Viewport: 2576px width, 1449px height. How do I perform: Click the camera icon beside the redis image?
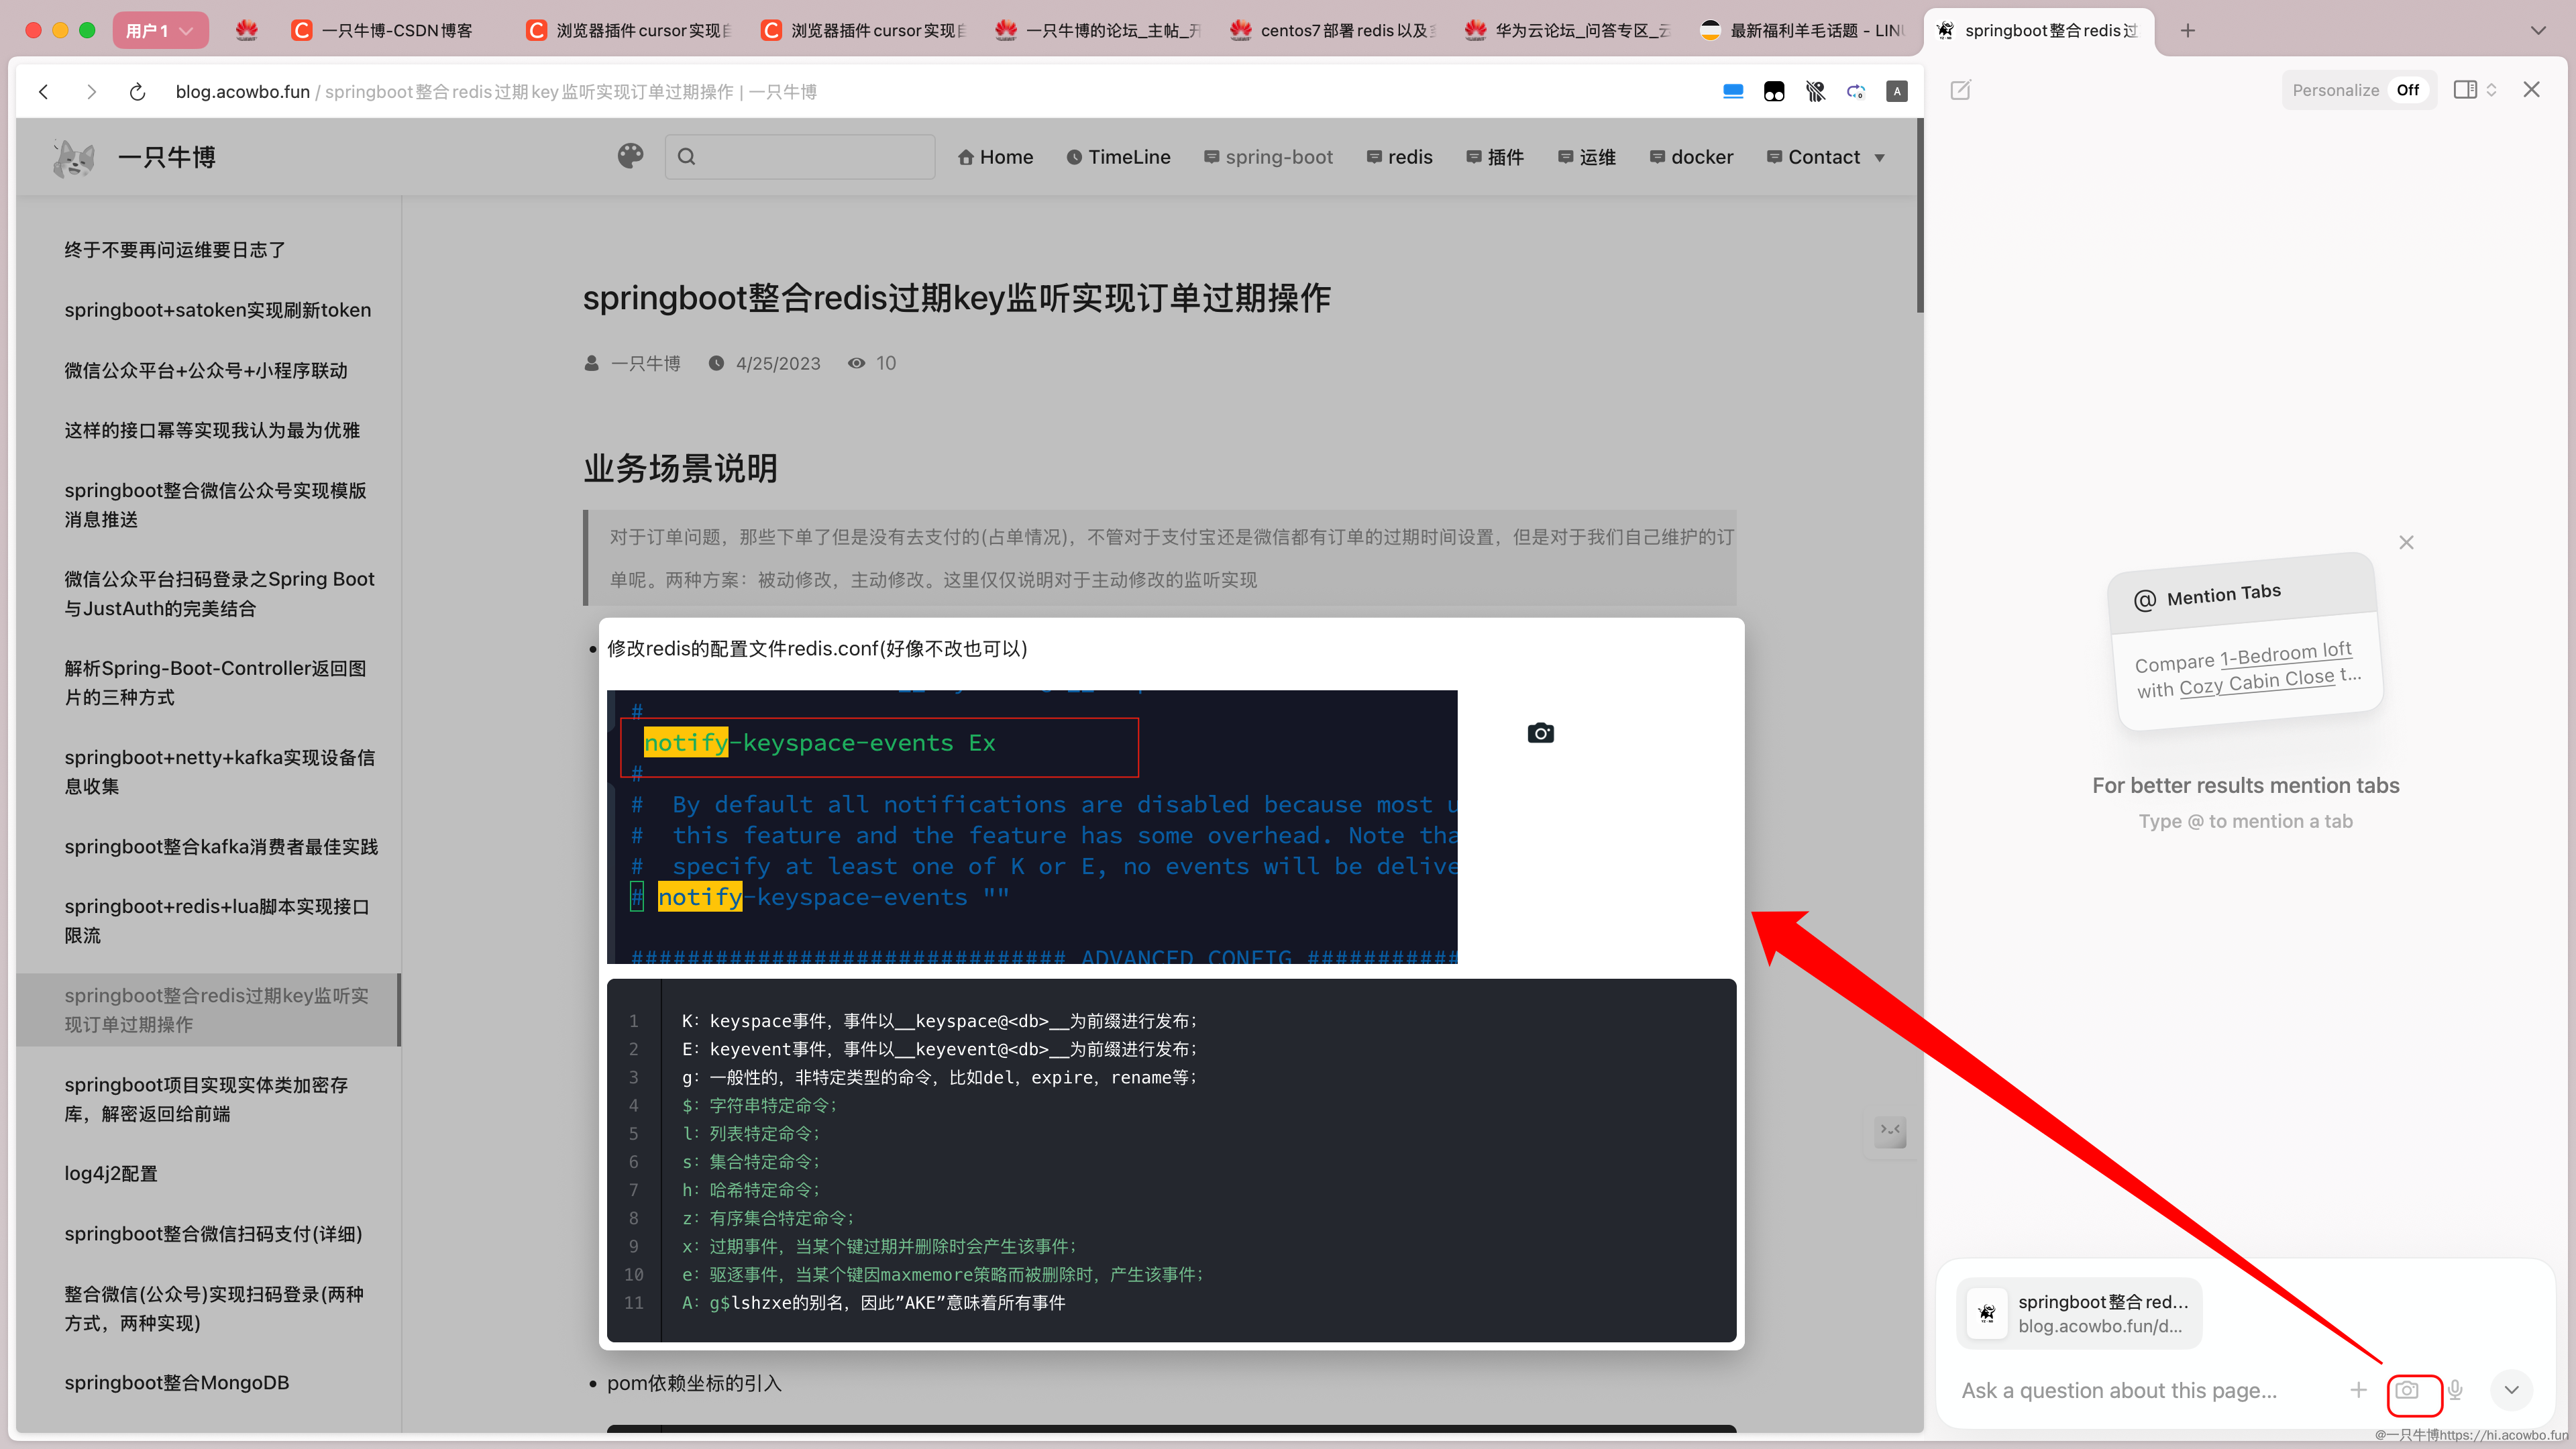click(x=1540, y=733)
